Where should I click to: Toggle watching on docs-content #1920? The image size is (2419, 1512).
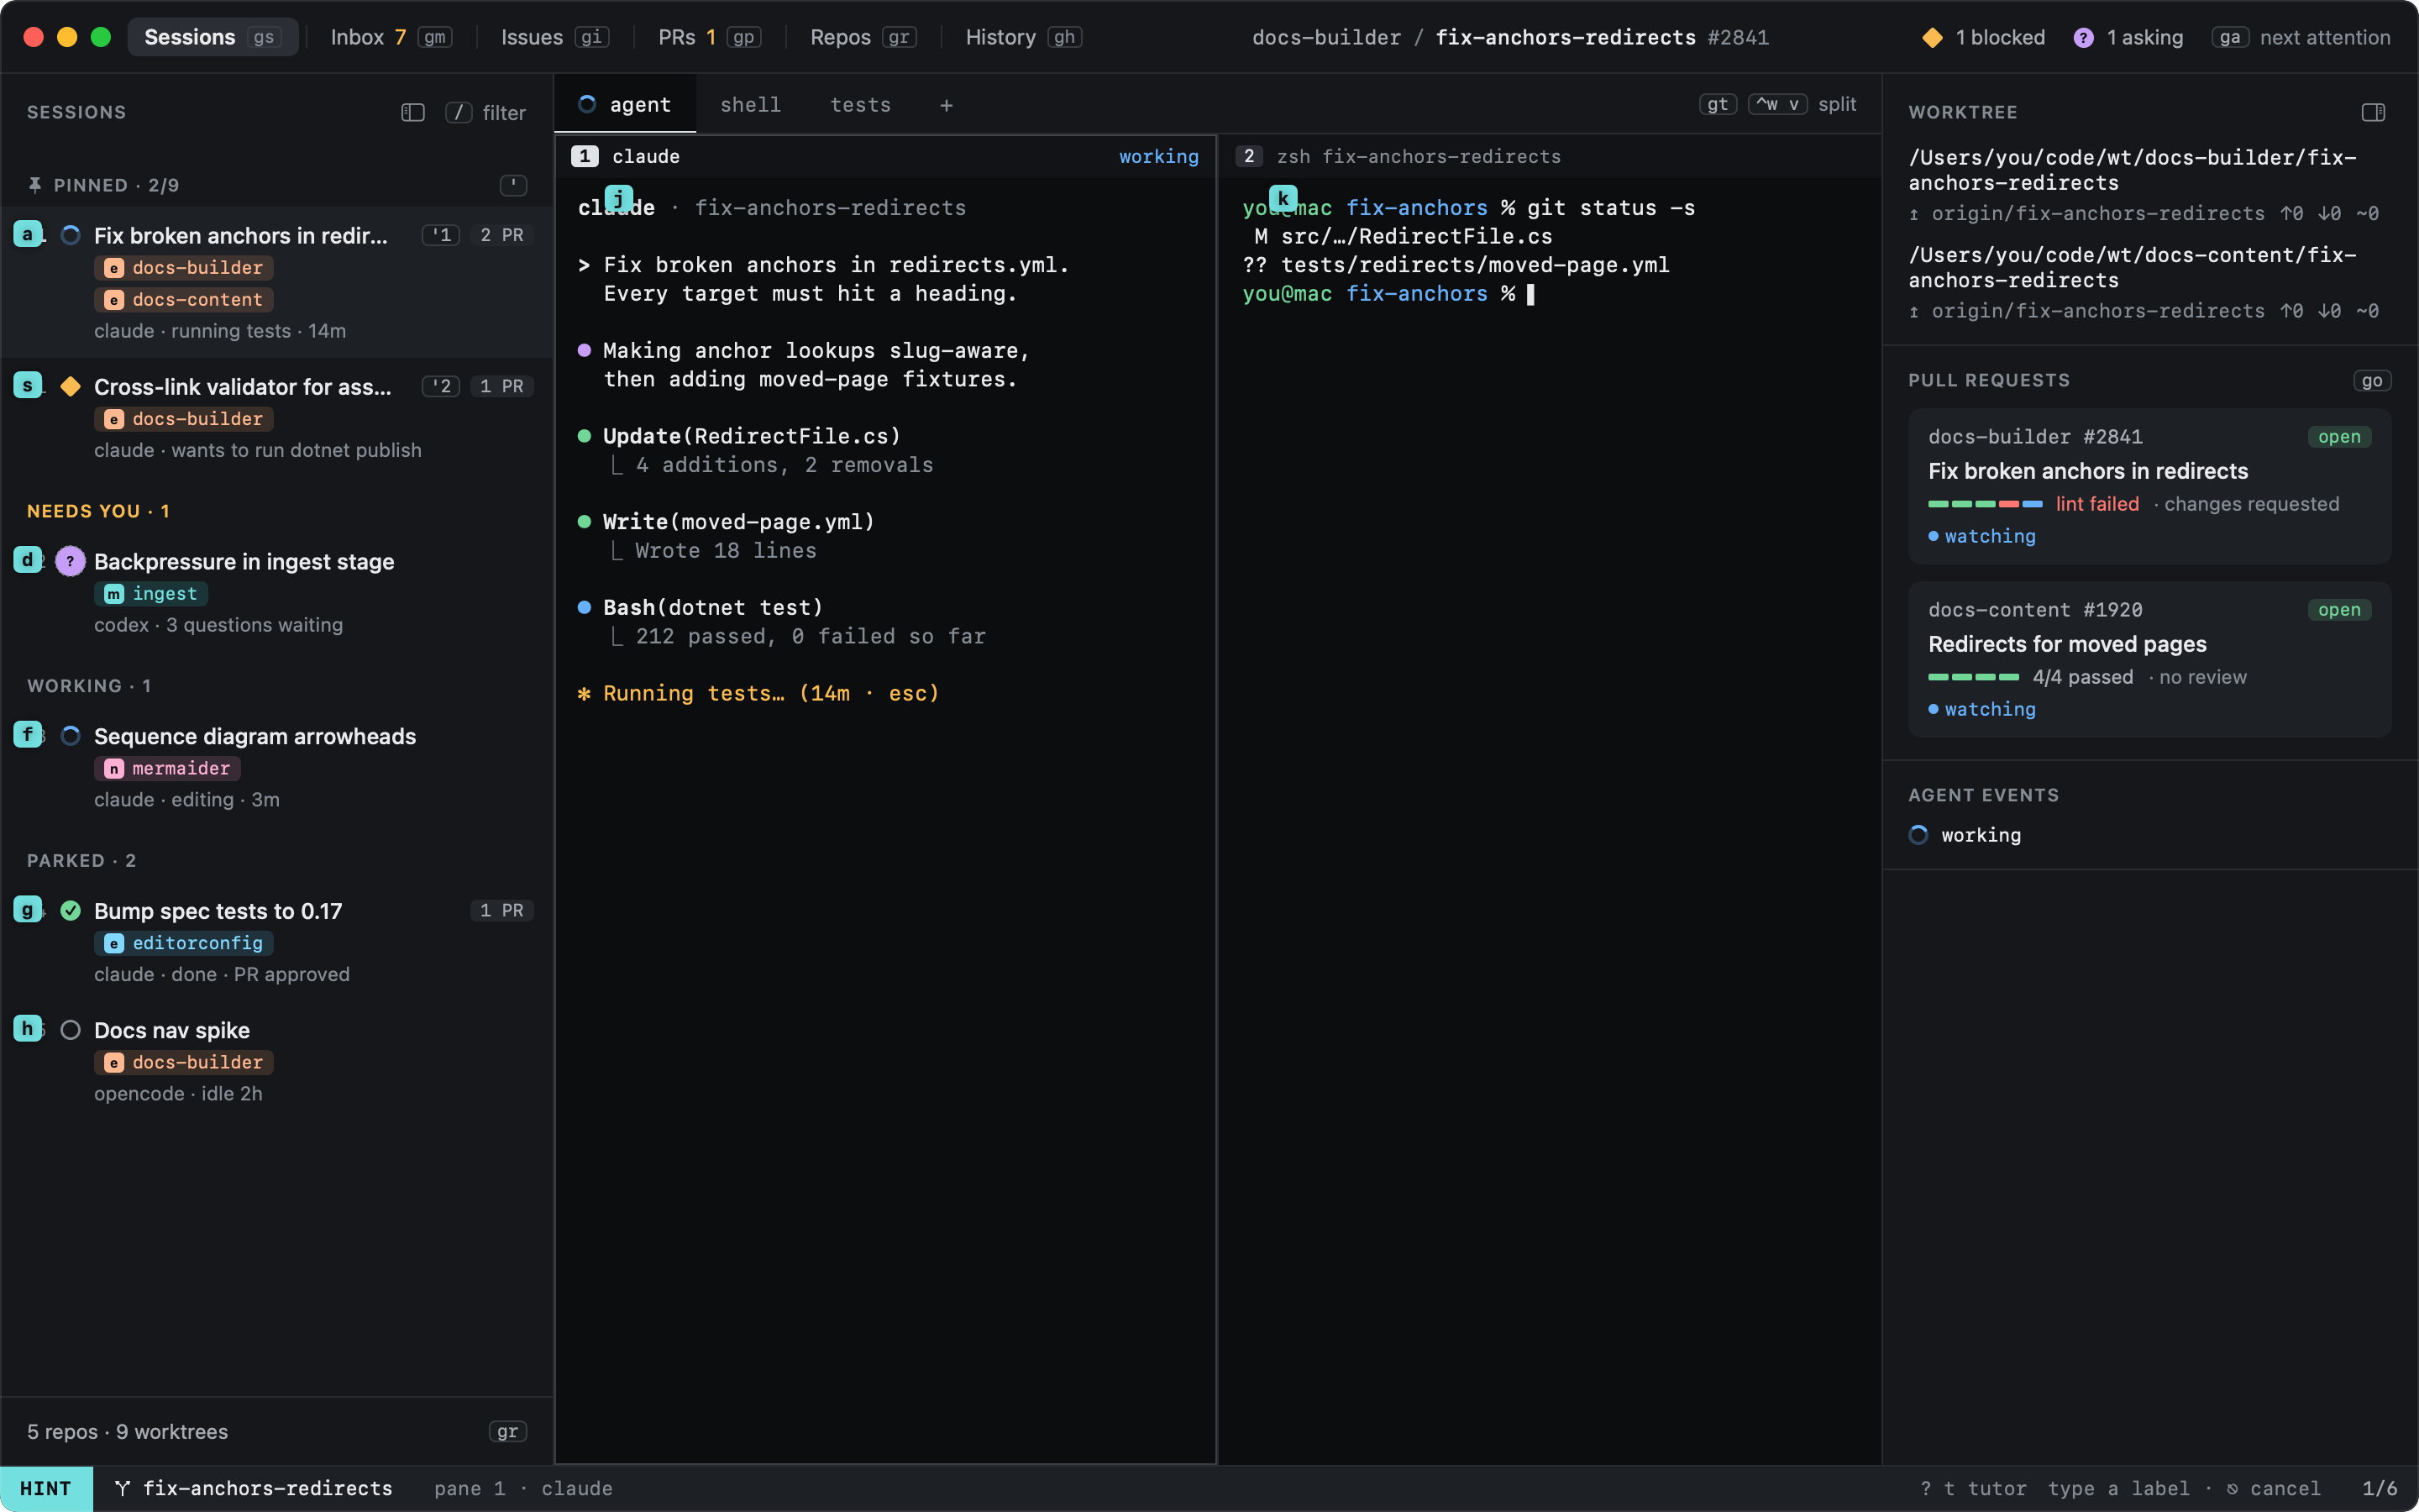point(1981,709)
